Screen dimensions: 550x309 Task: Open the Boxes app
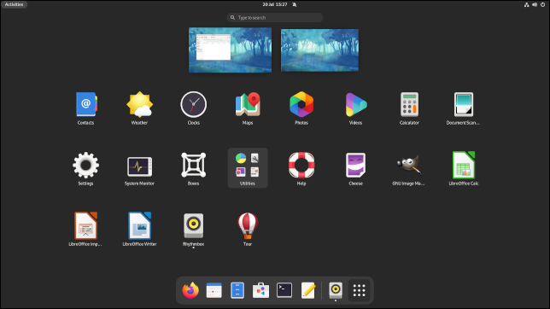click(193, 169)
